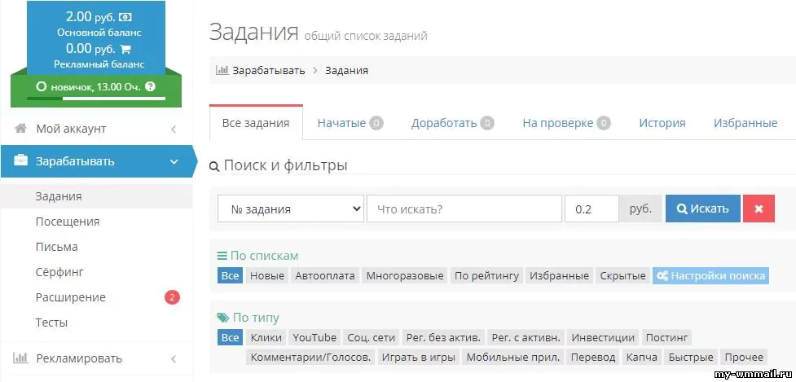Click the home icon next to Мой аккаунт
796x382 pixels.
(x=21, y=129)
